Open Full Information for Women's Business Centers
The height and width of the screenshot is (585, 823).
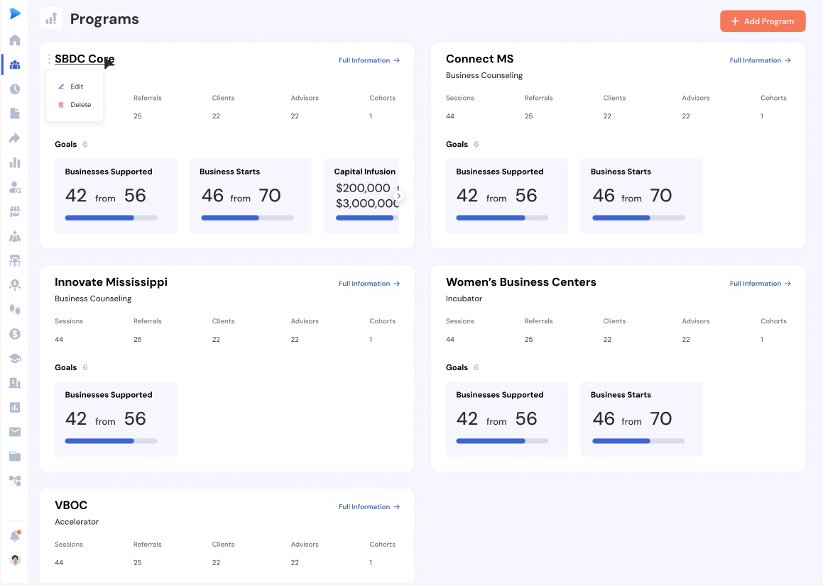[760, 284]
